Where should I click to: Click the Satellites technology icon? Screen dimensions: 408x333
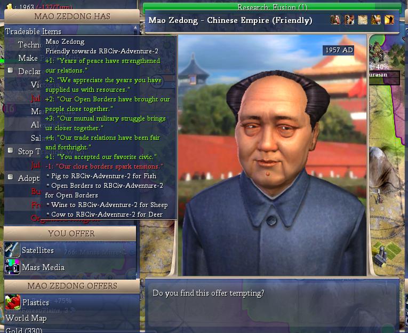click(12, 250)
